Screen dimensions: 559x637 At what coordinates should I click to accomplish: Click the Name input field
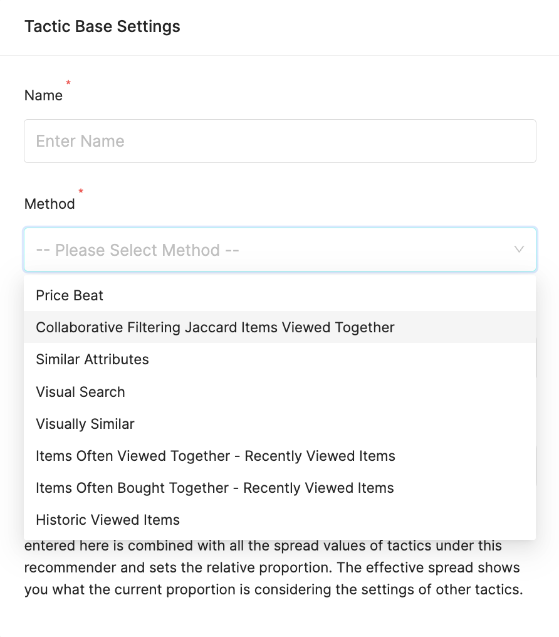click(279, 141)
